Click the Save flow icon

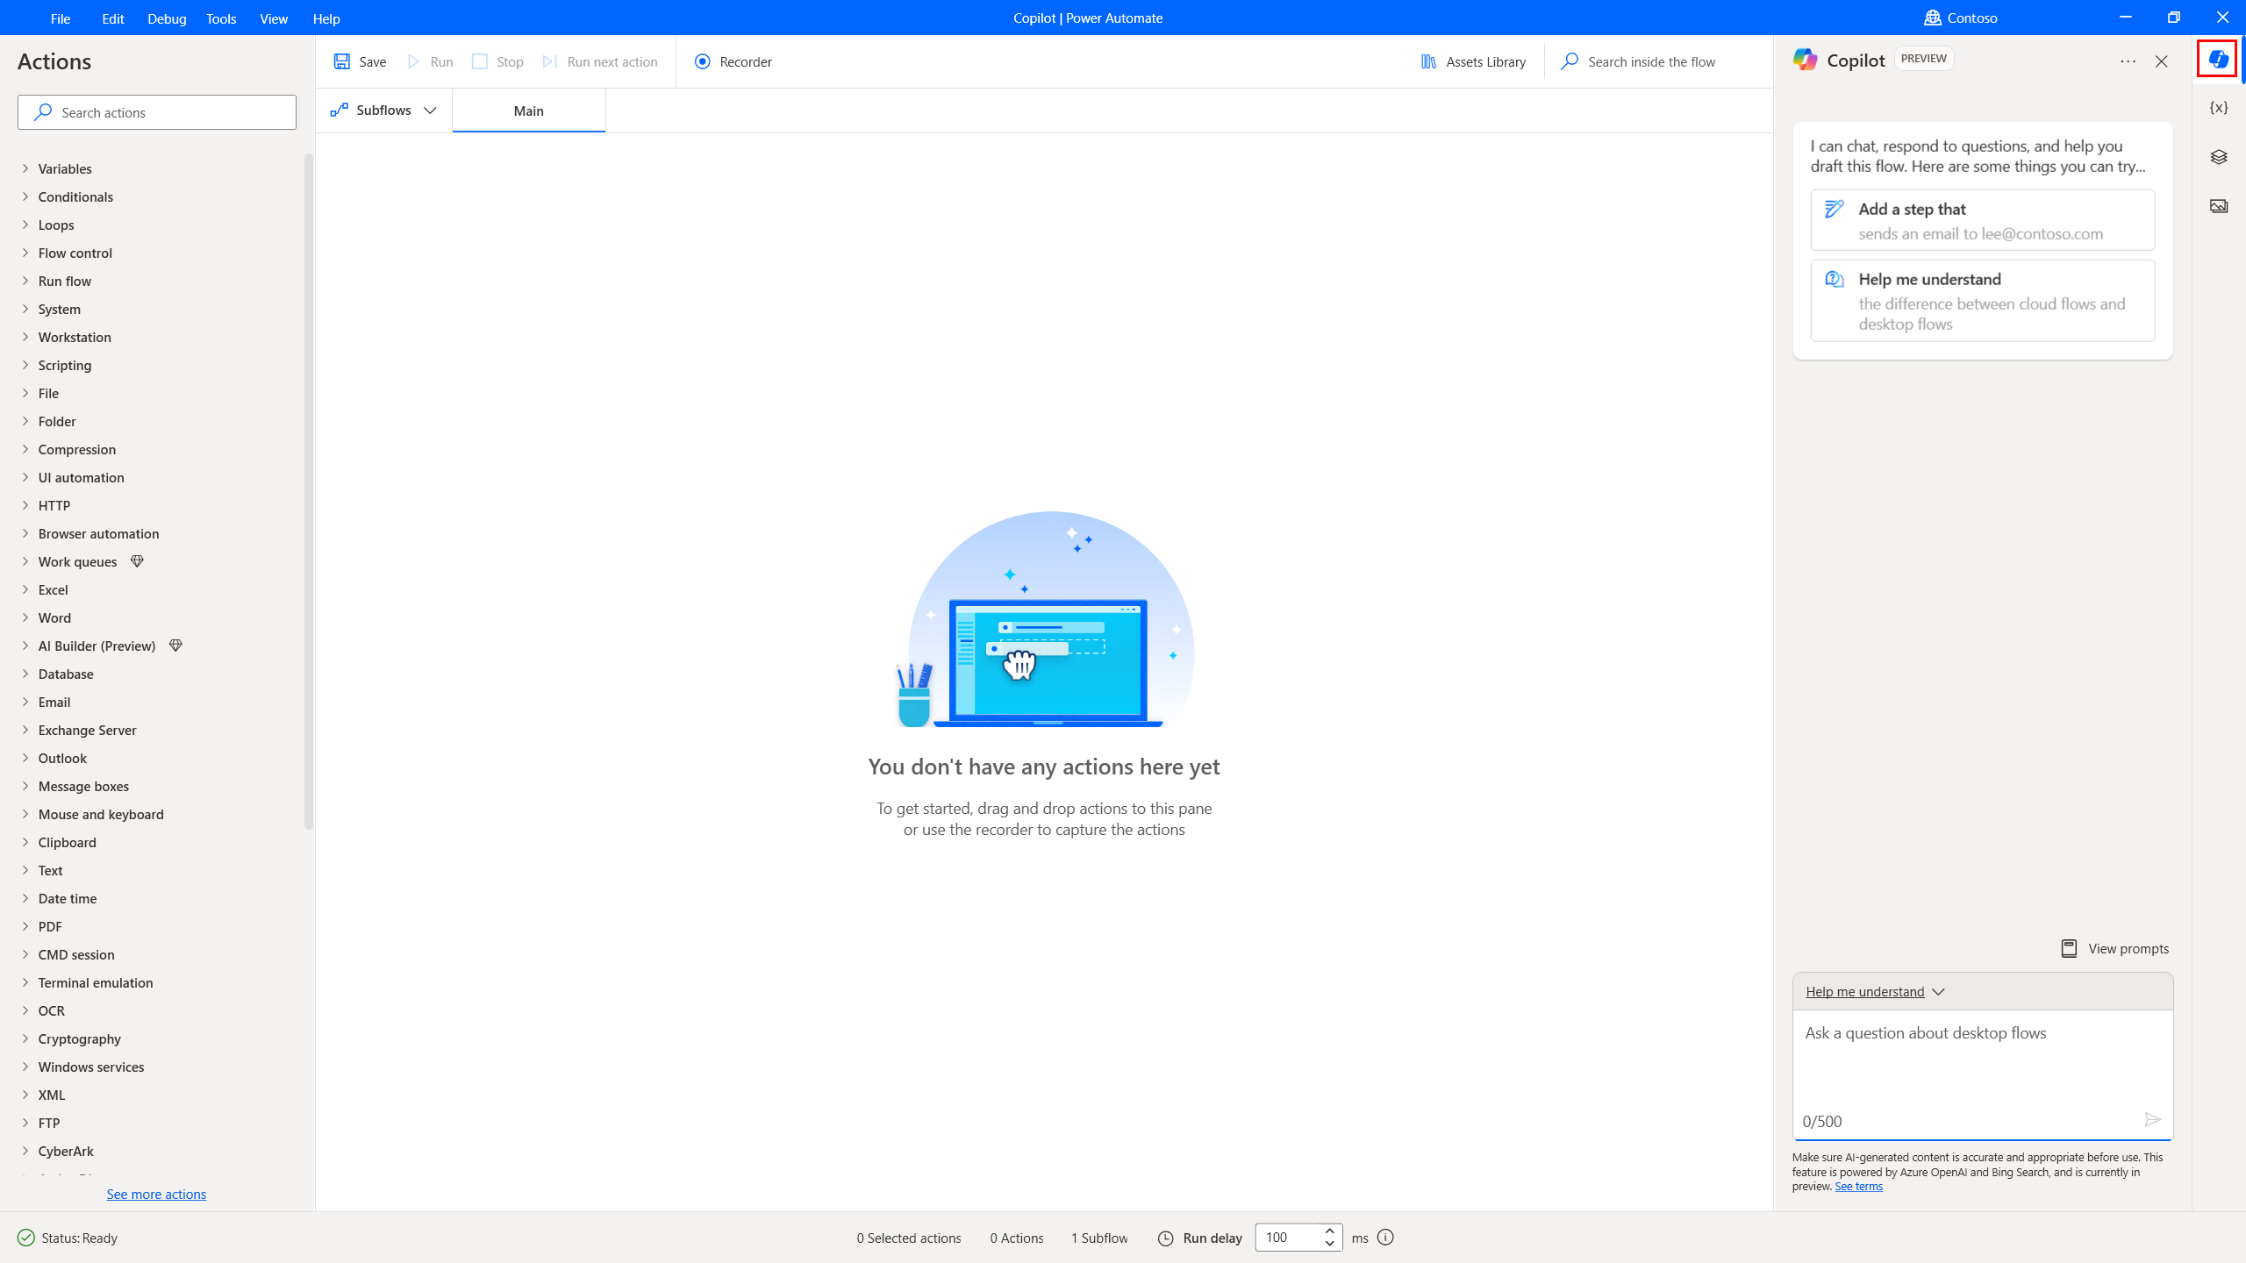point(342,61)
